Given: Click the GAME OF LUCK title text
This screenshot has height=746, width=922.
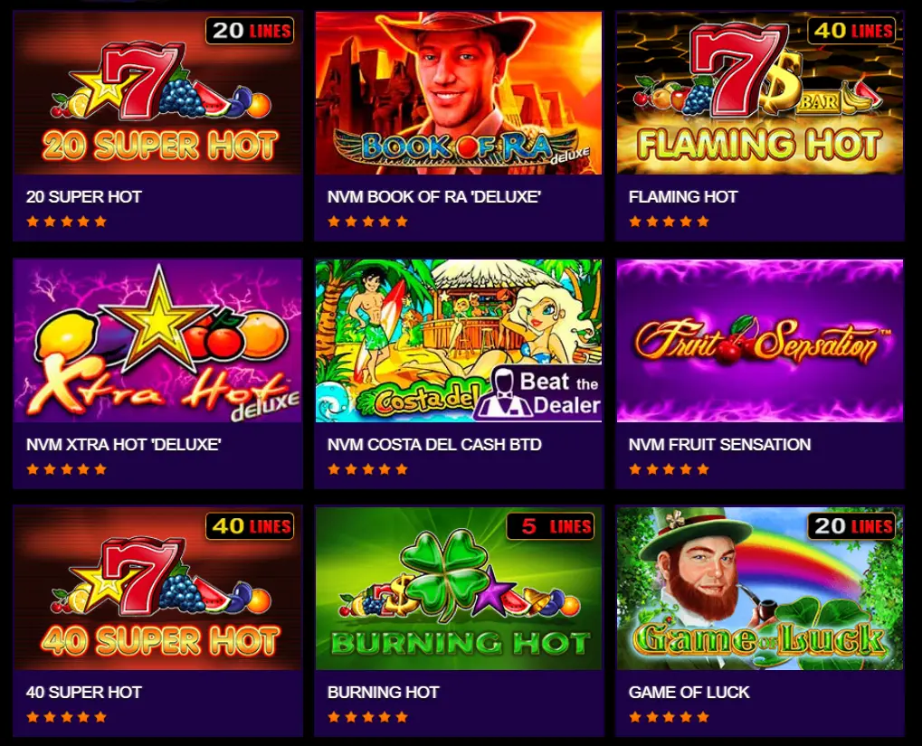Looking at the screenshot, I should pyautogui.click(x=689, y=693).
